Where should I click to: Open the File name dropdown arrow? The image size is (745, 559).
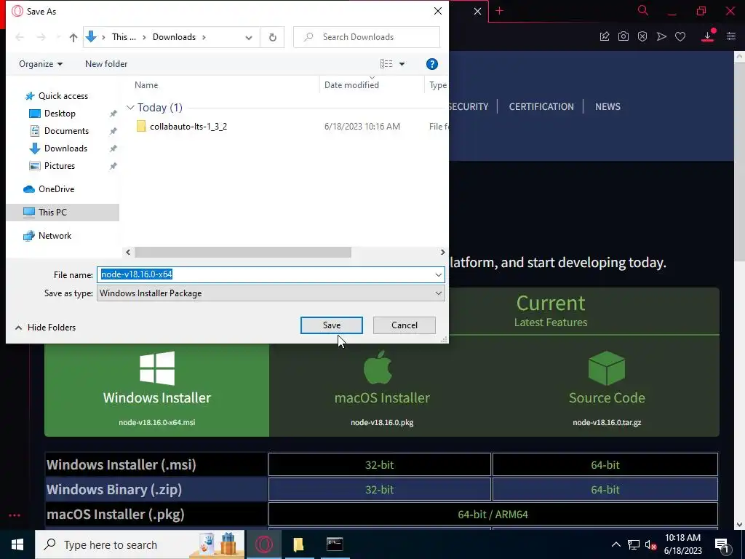439,274
